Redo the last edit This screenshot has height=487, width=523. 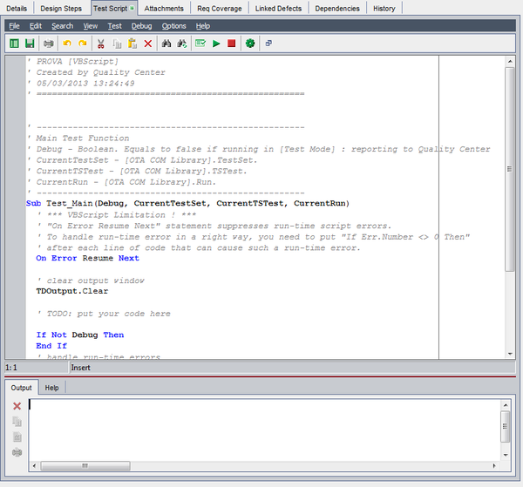click(83, 44)
